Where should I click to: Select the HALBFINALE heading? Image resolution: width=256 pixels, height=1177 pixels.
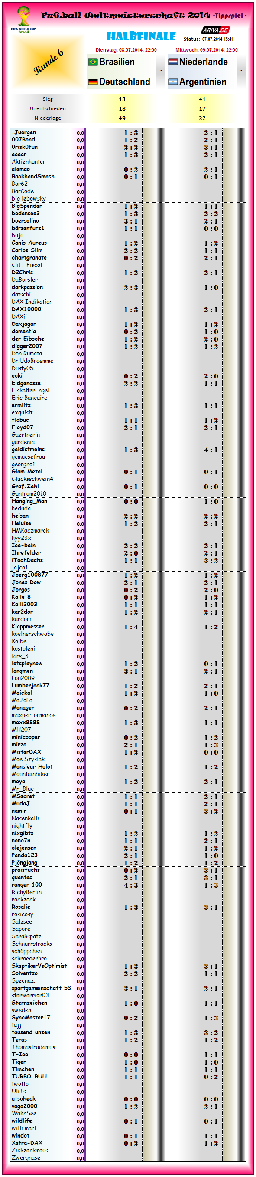[x=141, y=36]
